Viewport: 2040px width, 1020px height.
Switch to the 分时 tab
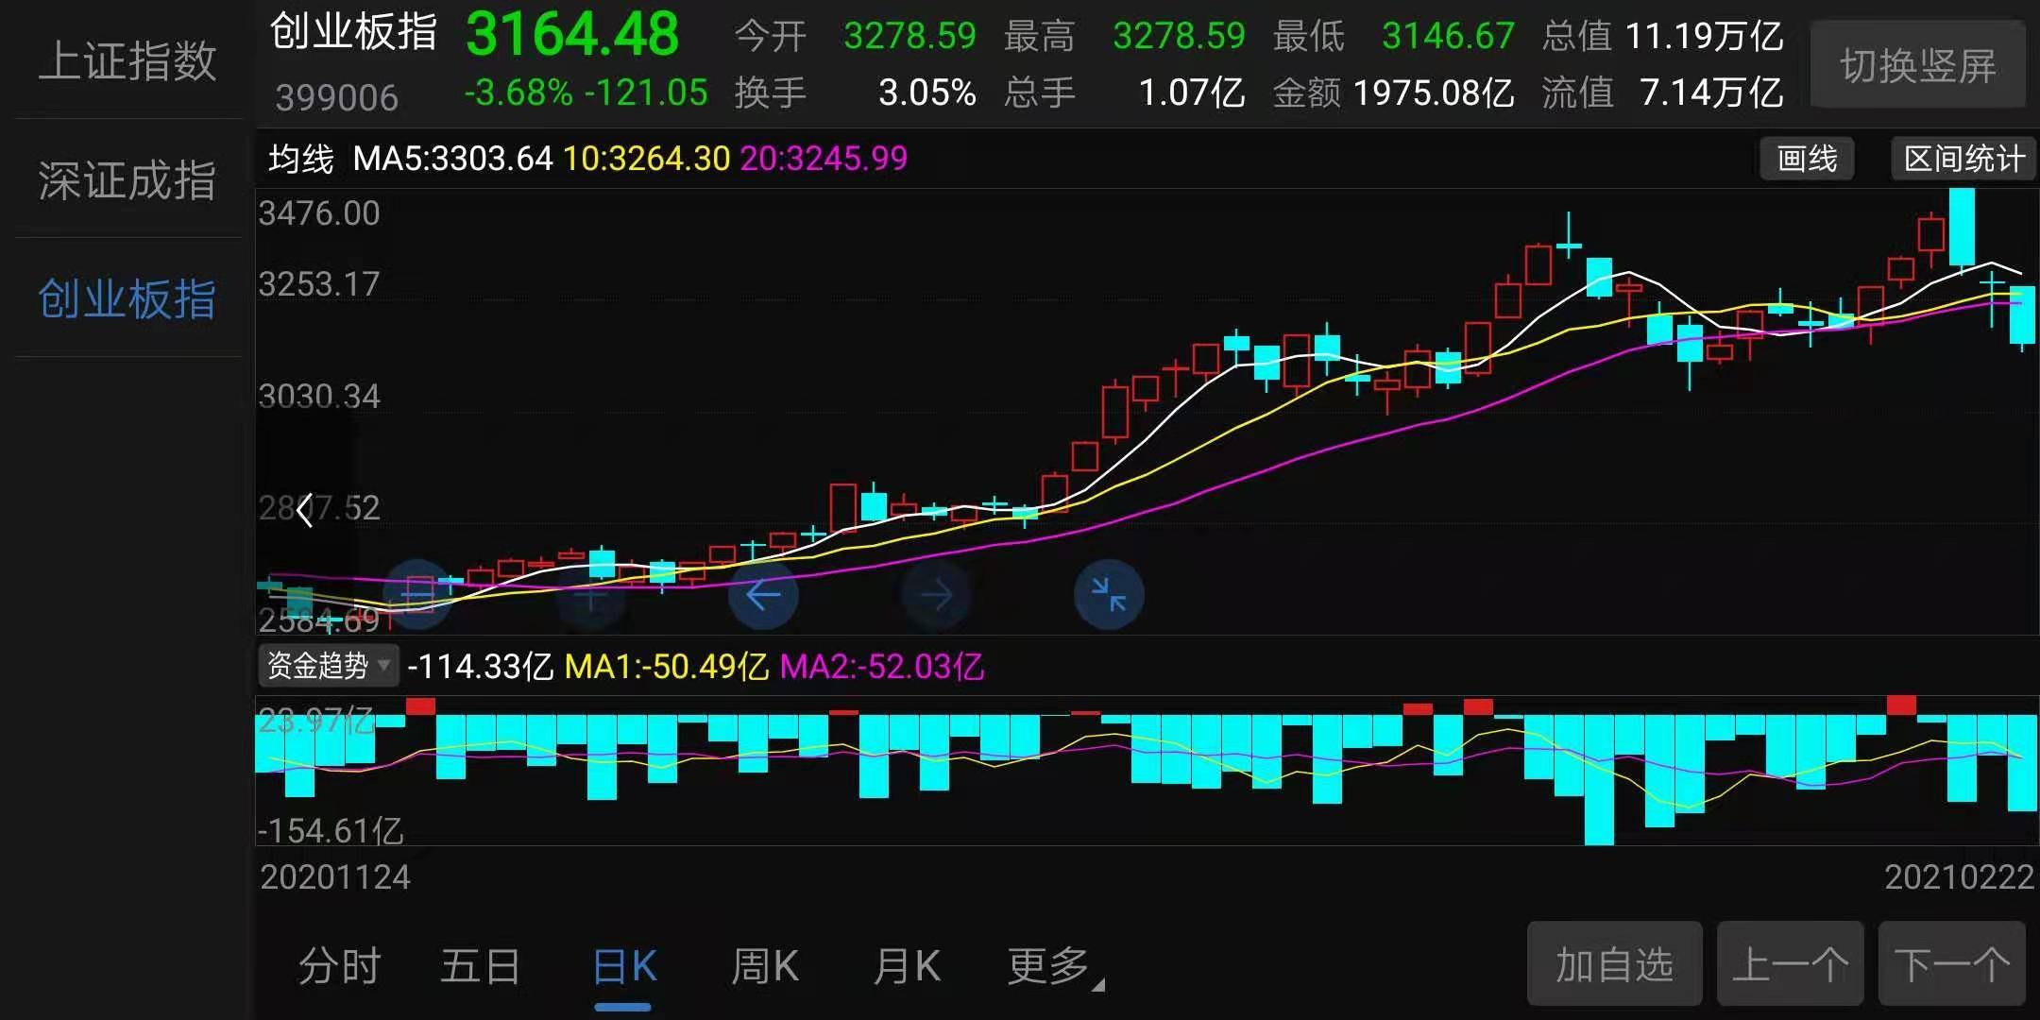pos(340,966)
